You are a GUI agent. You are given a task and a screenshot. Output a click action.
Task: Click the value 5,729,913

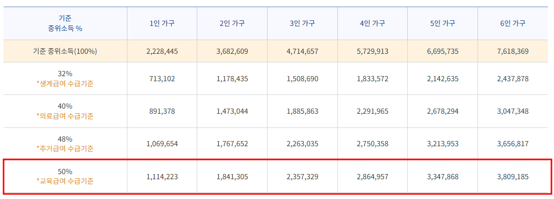coord(373,51)
